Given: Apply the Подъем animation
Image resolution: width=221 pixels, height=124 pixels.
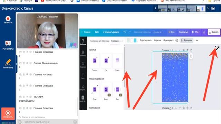Looking at the screenshot, I should pos(95,62).
